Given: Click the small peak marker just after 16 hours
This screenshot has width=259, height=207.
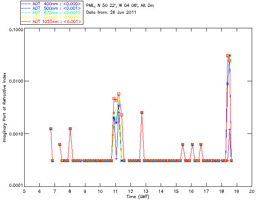Looking at the screenshot, I should point(193,144).
